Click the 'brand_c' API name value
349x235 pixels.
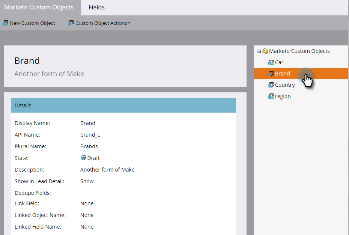90,135
